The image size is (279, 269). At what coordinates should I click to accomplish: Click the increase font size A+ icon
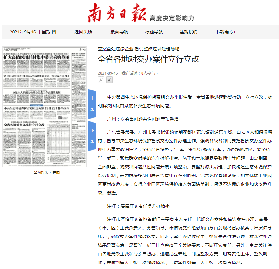(109, 80)
